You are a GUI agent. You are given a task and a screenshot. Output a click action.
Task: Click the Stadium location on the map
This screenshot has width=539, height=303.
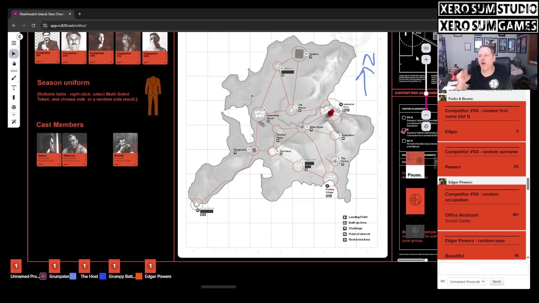pyautogui.click(x=299, y=53)
